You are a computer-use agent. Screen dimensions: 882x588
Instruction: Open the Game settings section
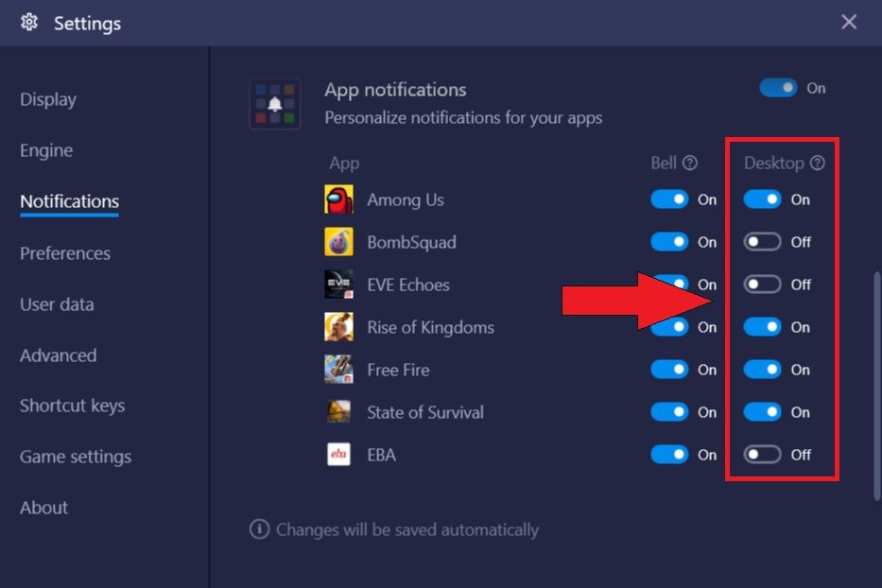tap(76, 457)
